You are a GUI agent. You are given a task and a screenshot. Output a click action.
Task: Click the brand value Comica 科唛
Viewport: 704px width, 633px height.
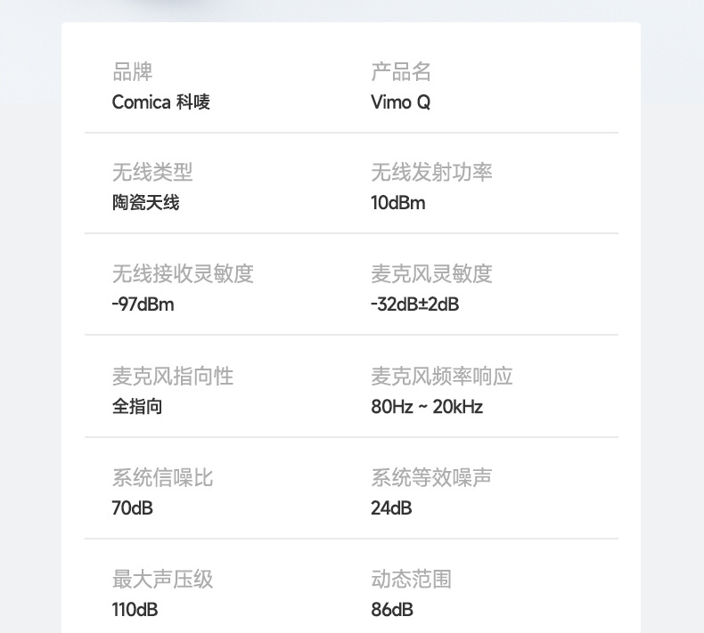click(x=160, y=102)
